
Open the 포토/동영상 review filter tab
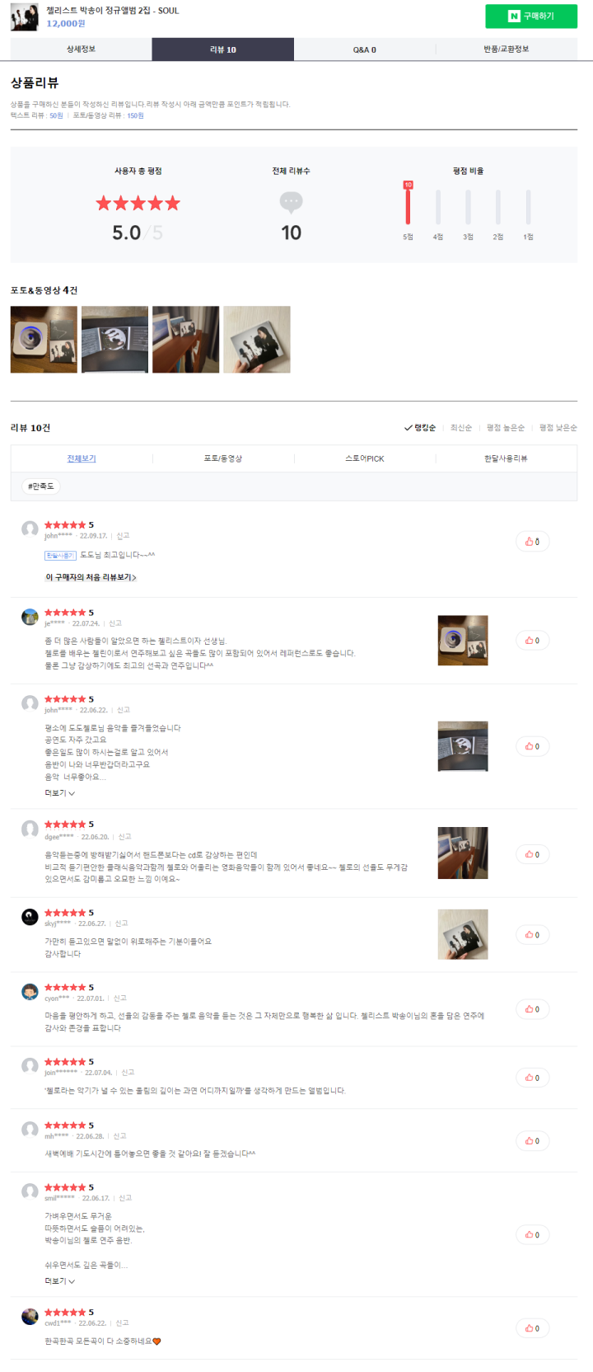223,458
